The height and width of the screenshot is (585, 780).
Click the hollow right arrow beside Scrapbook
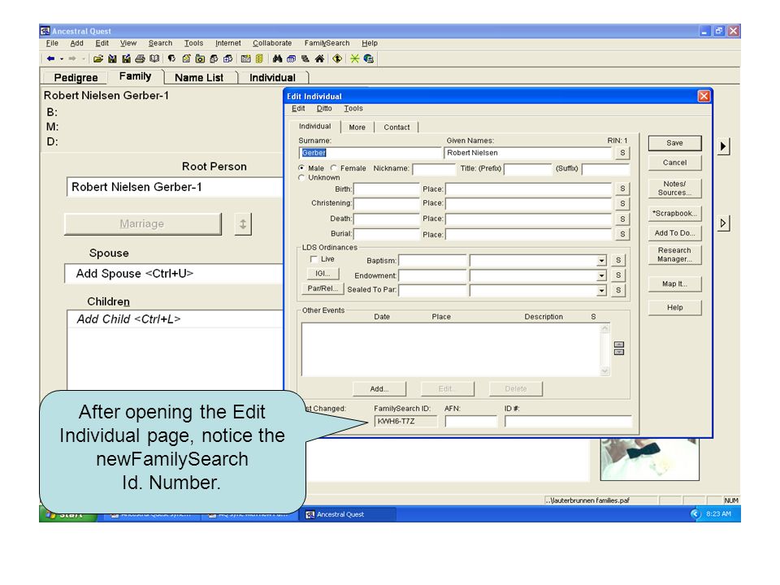[723, 223]
